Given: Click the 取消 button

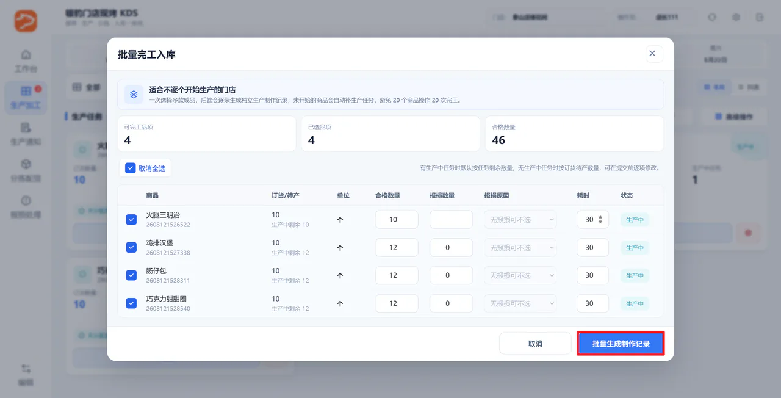Looking at the screenshot, I should click(535, 344).
